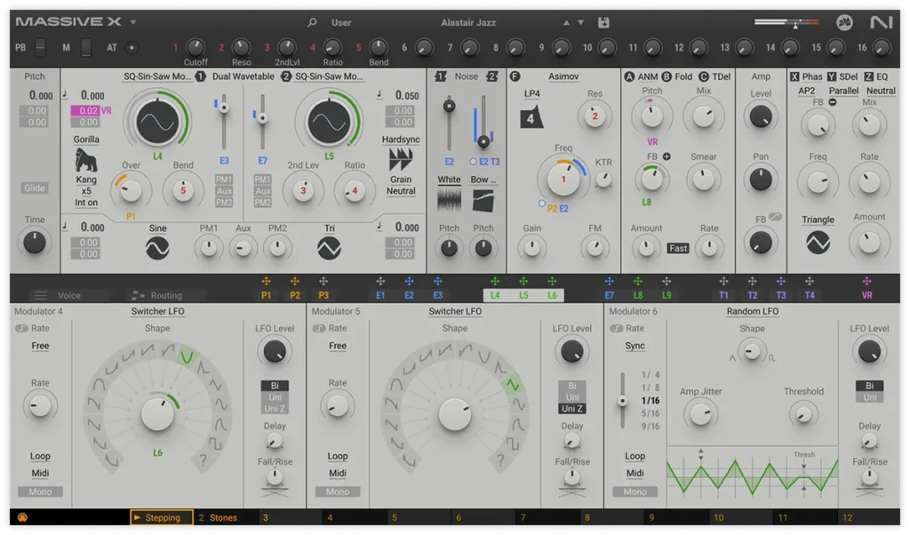Click the Glide button
The width and height of the screenshot is (910, 535).
tap(35, 188)
